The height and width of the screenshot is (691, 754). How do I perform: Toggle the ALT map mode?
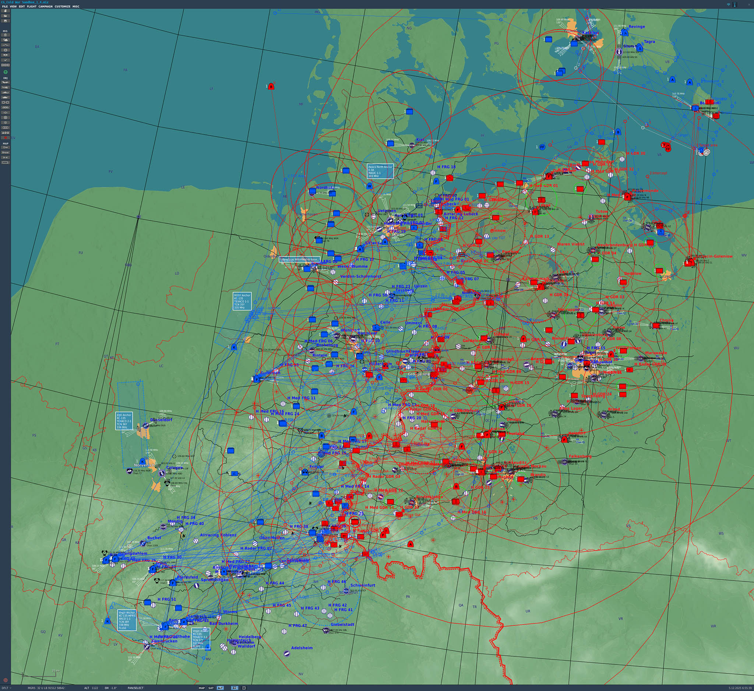pyautogui.click(x=220, y=688)
